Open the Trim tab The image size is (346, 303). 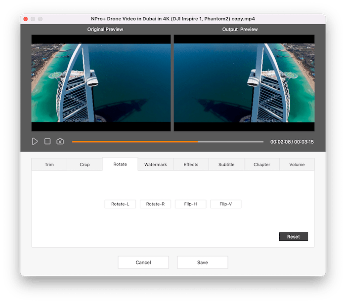click(x=49, y=164)
